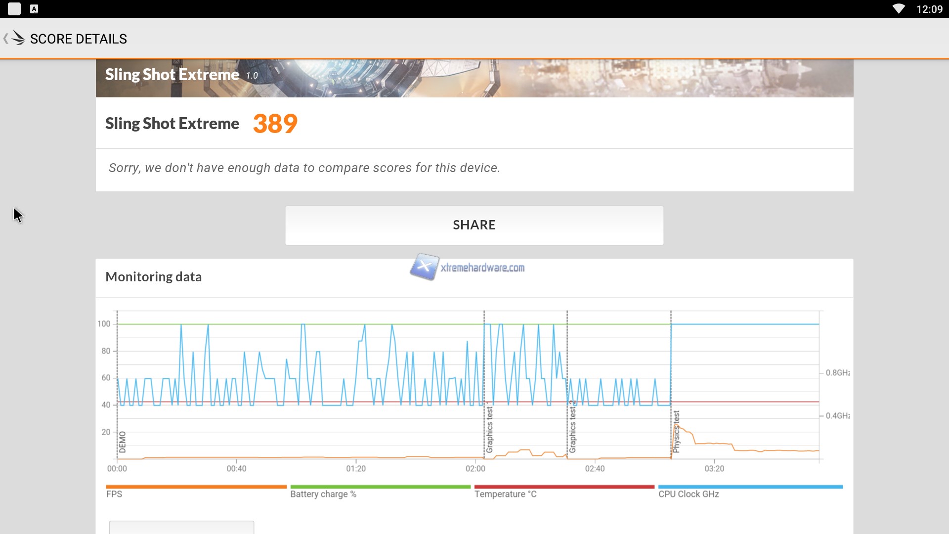Click the keyboard indicator icon in status bar
949x534 pixels.
[34, 9]
